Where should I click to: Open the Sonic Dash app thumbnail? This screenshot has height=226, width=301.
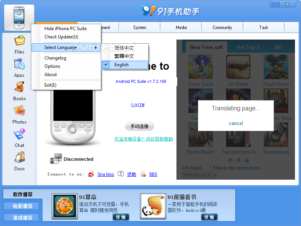click(x=201, y=67)
